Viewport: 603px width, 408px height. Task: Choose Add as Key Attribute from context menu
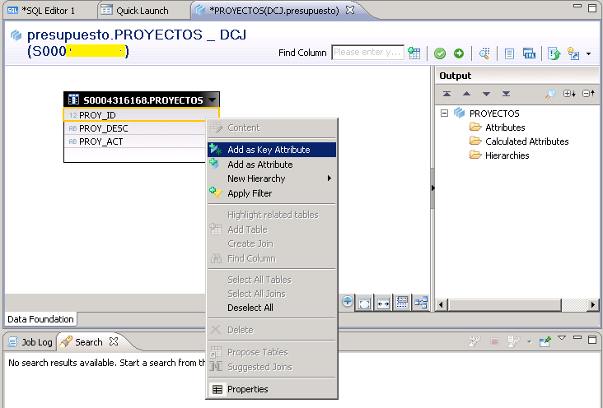pos(269,150)
